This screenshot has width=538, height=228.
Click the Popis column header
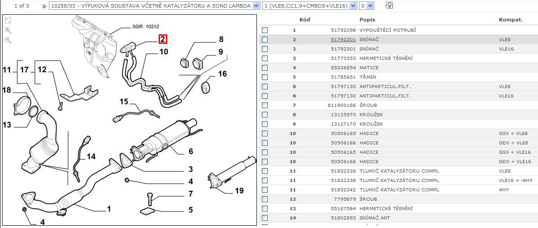click(367, 20)
